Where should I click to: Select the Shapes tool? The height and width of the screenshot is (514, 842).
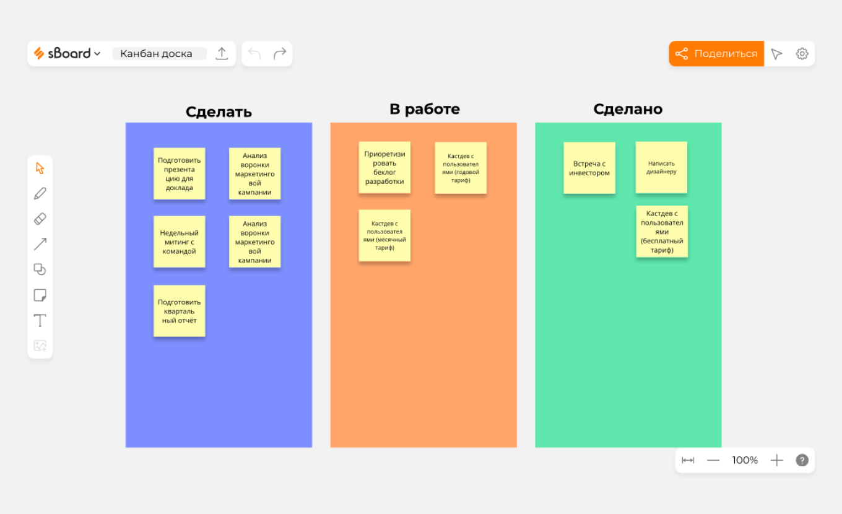[40, 269]
